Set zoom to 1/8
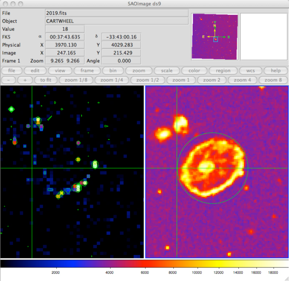This screenshot has height=281, width=289. pos(76,80)
